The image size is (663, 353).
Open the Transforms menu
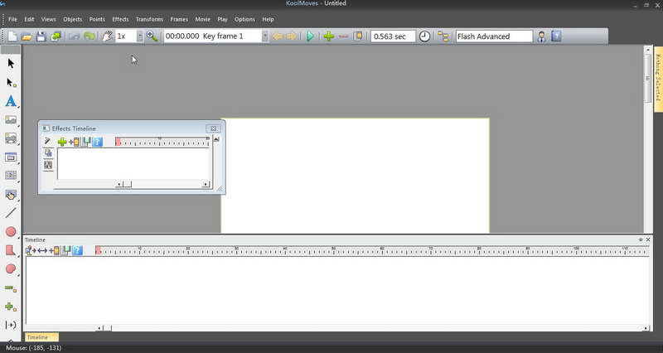[x=149, y=19]
